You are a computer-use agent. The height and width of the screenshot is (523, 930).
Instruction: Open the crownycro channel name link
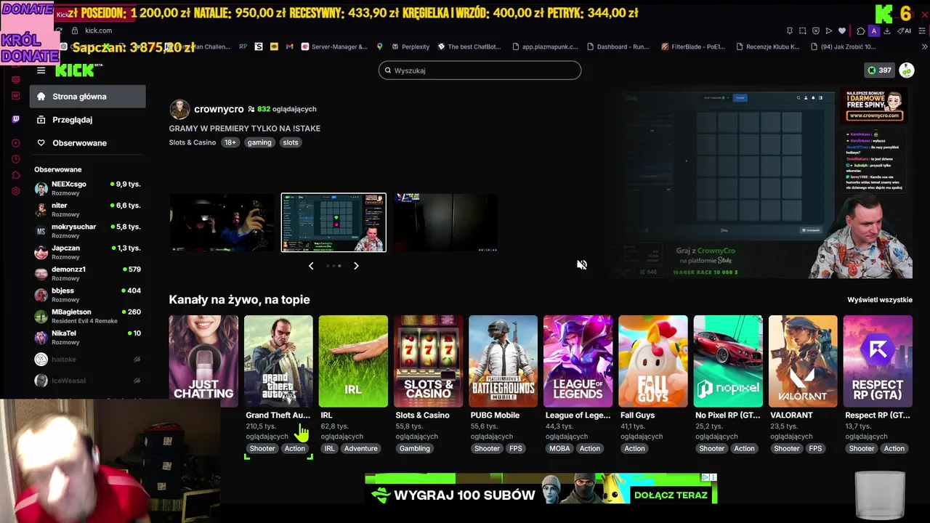(x=219, y=109)
